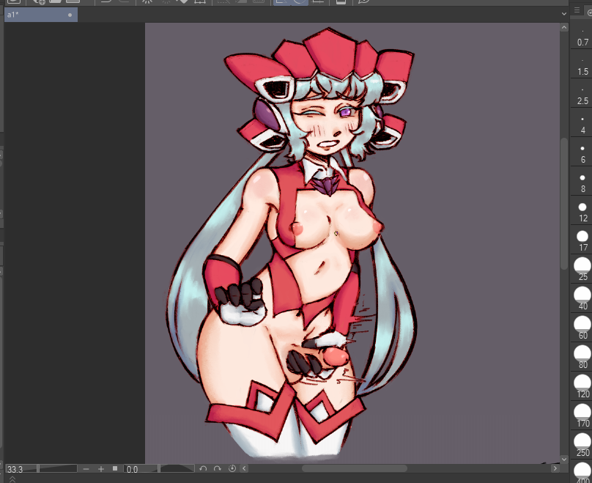This screenshot has height=483, width=592.
Task: Select brush size 60 preset
Action: (582, 328)
